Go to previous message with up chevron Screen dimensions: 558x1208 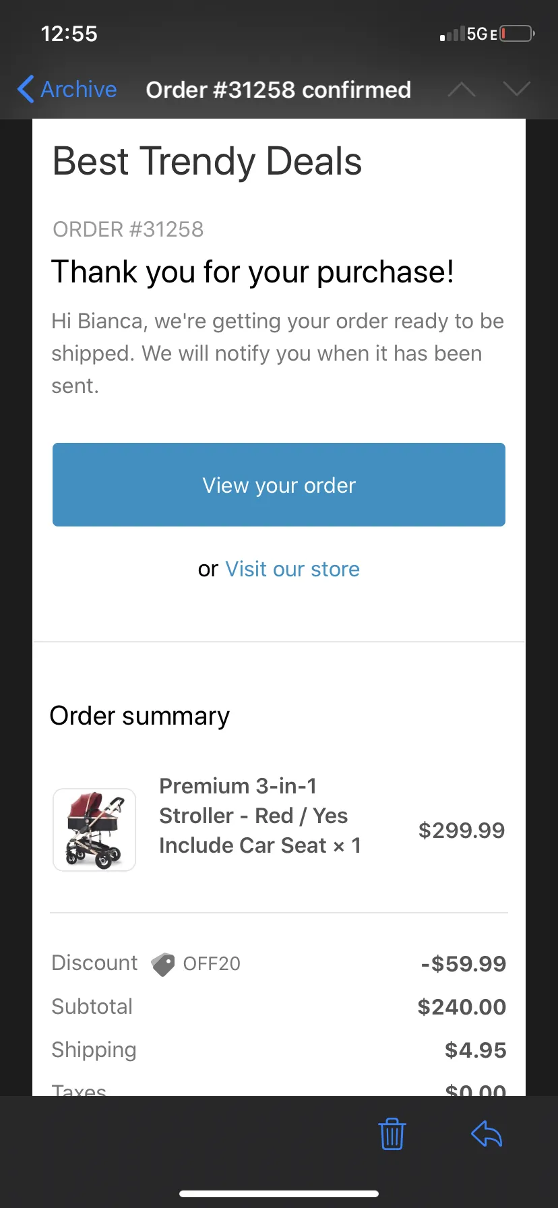(462, 89)
